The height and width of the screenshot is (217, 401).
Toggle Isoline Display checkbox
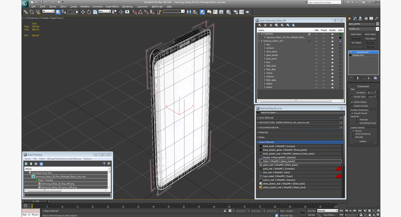(x=352, y=102)
